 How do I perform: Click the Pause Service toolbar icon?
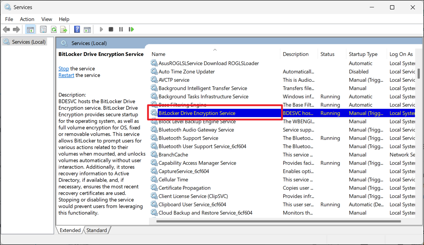(x=121, y=29)
